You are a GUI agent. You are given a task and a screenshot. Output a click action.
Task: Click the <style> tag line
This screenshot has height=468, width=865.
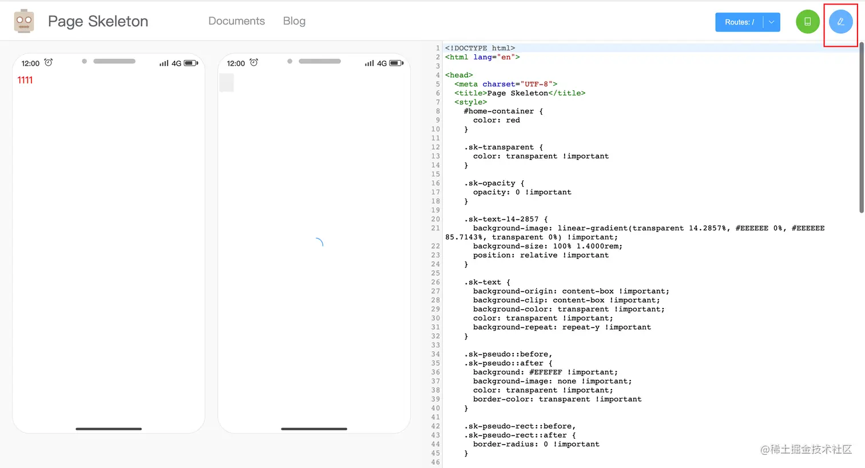coord(471,102)
